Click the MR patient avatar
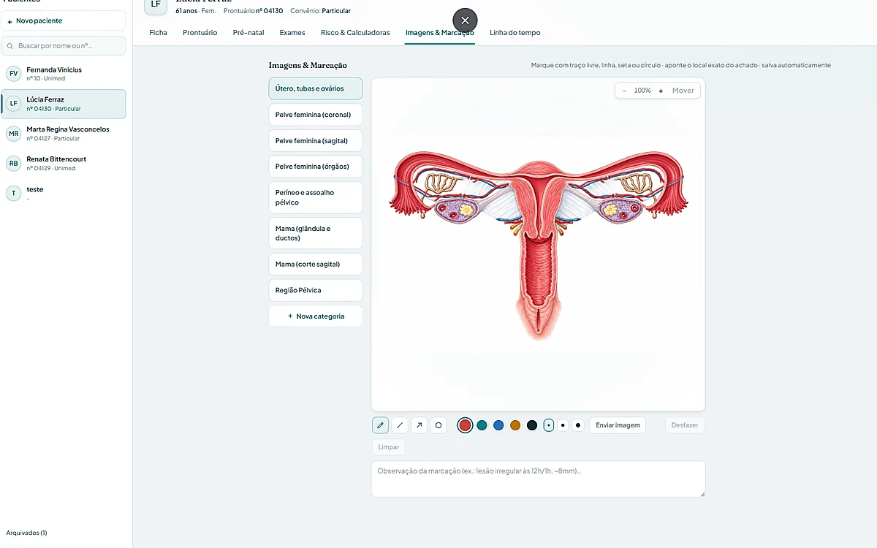 [x=13, y=134]
